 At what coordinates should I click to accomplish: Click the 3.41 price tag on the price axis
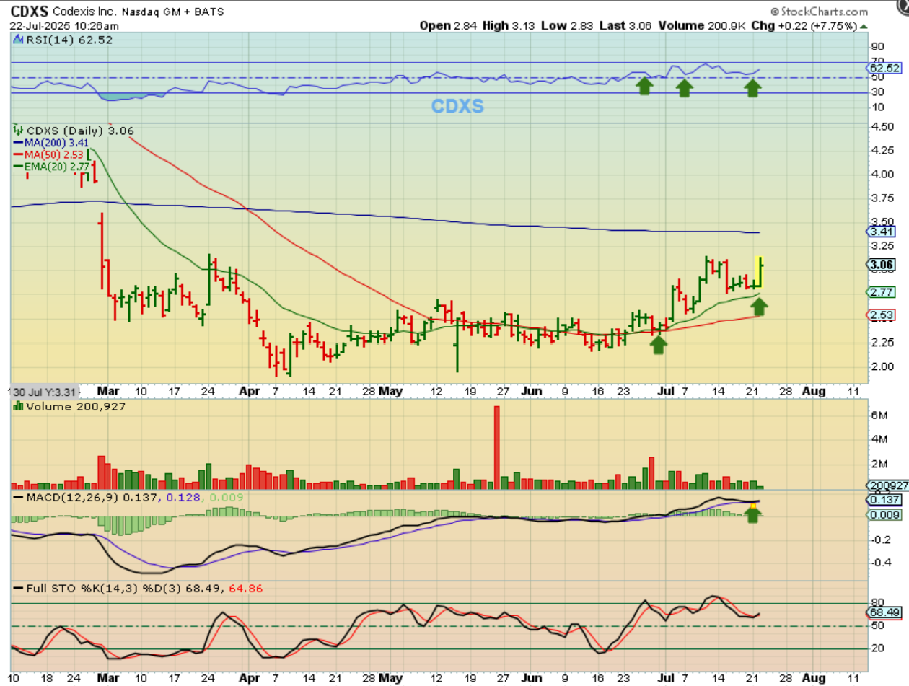coord(880,232)
